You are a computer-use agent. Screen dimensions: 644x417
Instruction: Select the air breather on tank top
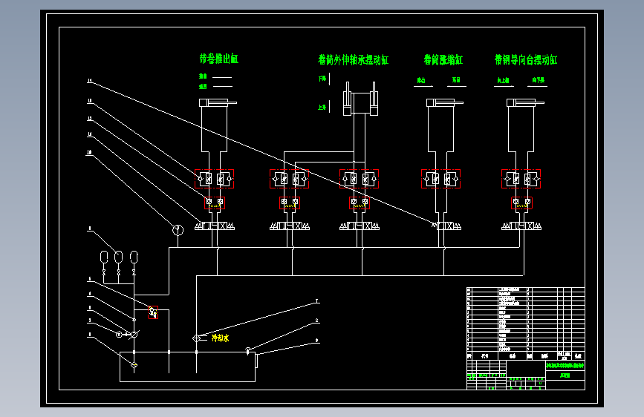click(248, 350)
